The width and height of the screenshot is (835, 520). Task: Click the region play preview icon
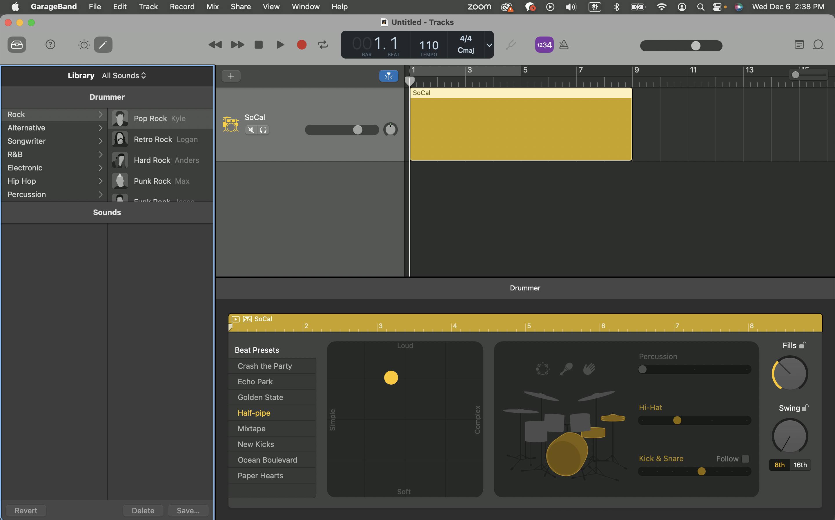click(x=236, y=319)
